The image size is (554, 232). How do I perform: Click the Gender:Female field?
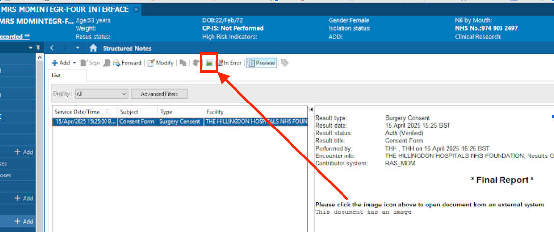(349, 21)
